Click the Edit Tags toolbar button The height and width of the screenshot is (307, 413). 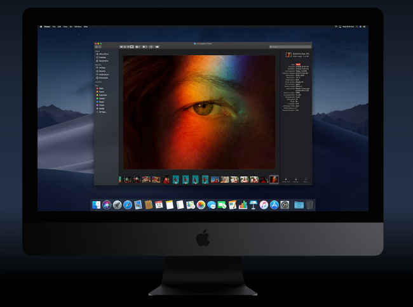point(157,47)
